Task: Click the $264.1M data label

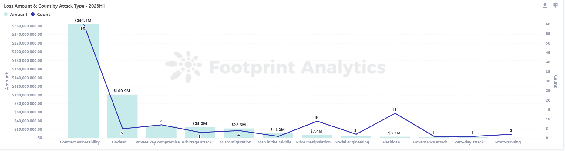Action: [x=83, y=21]
